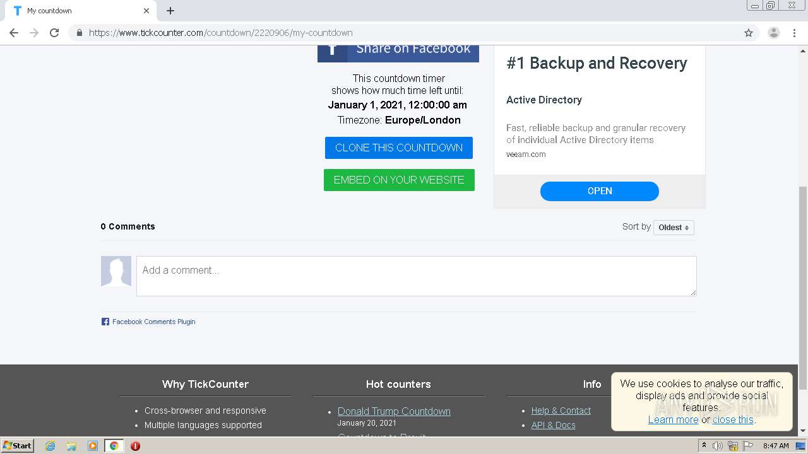
Task: Click the address bar URL
Action: [x=221, y=33]
